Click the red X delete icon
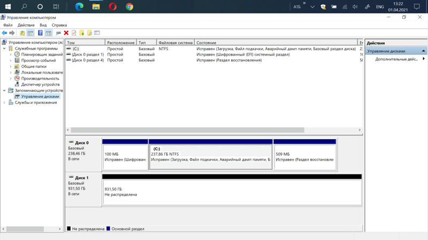 click(x=66, y=33)
